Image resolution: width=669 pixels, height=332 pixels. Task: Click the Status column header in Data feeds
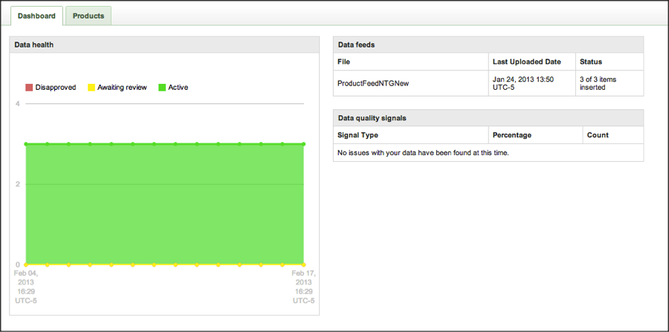(x=591, y=62)
